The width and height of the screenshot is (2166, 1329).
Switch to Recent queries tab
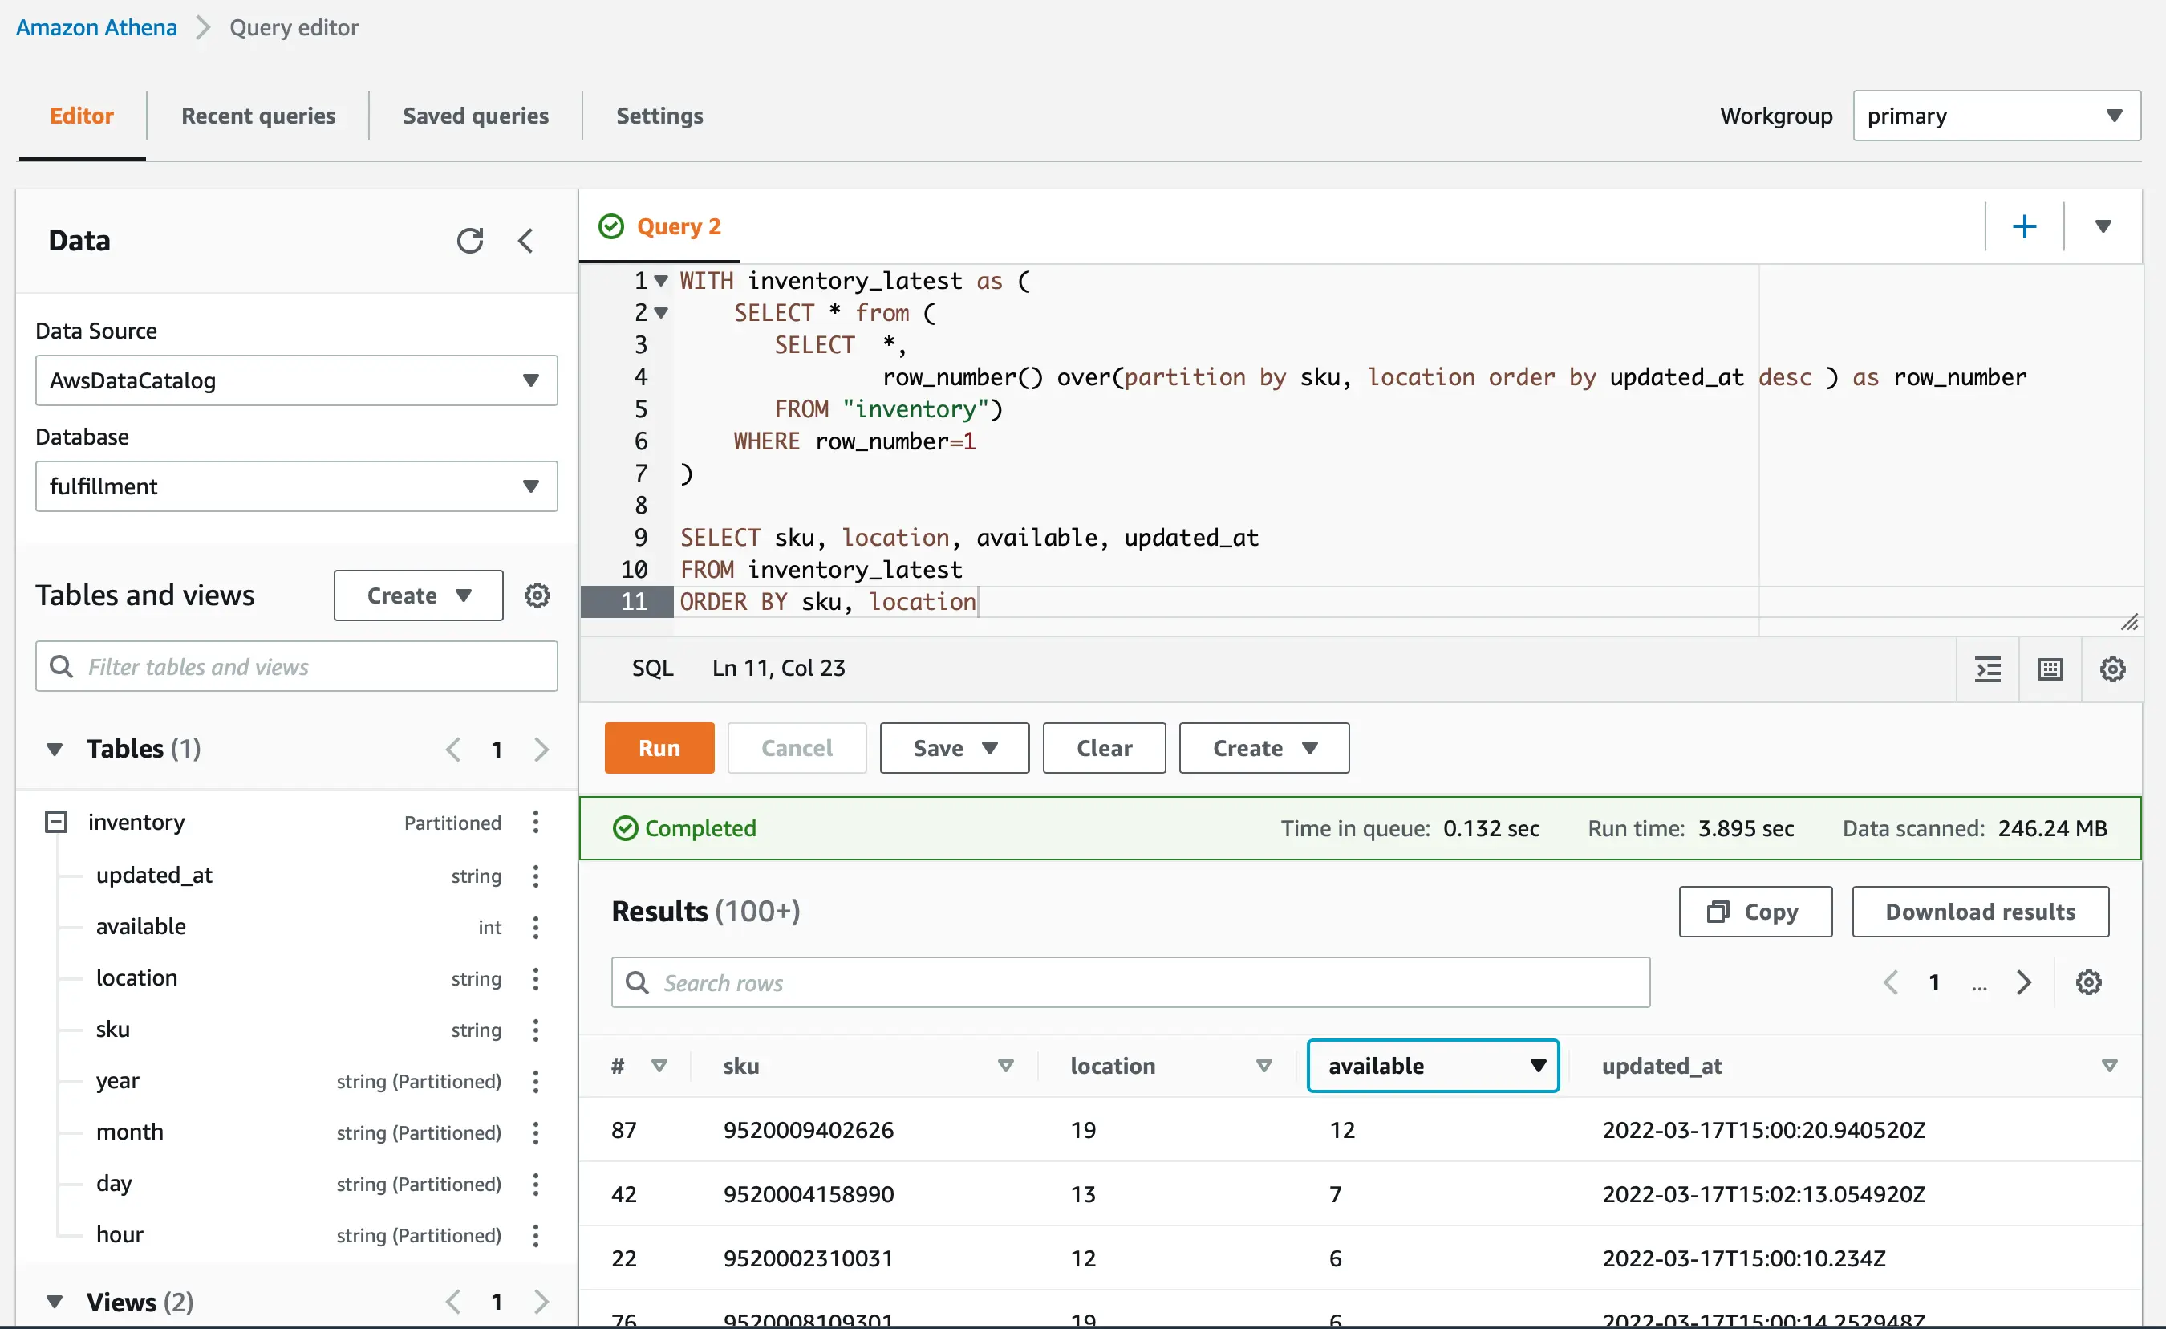pyautogui.click(x=258, y=116)
